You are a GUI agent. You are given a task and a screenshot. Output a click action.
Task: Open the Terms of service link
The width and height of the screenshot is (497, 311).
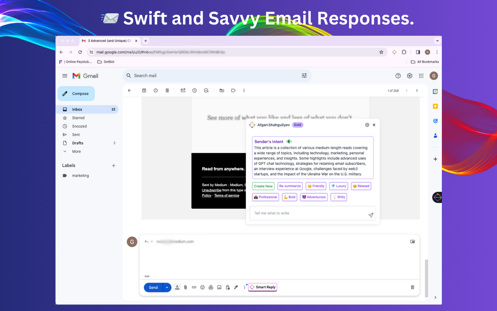point(227,196)
